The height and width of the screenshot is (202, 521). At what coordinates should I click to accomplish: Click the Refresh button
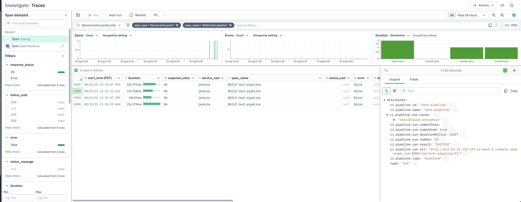(x=138, y=15)
